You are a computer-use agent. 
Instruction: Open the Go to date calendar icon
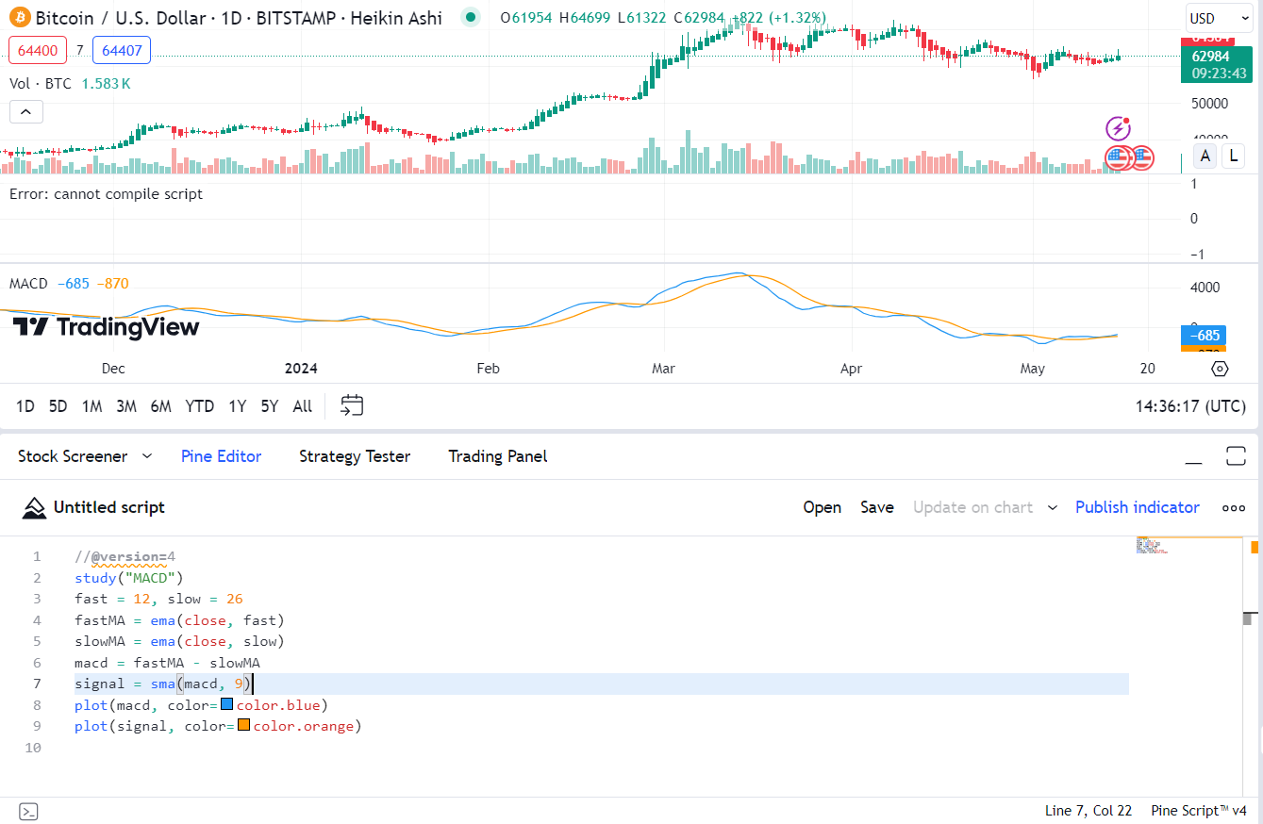click(352, 406)
